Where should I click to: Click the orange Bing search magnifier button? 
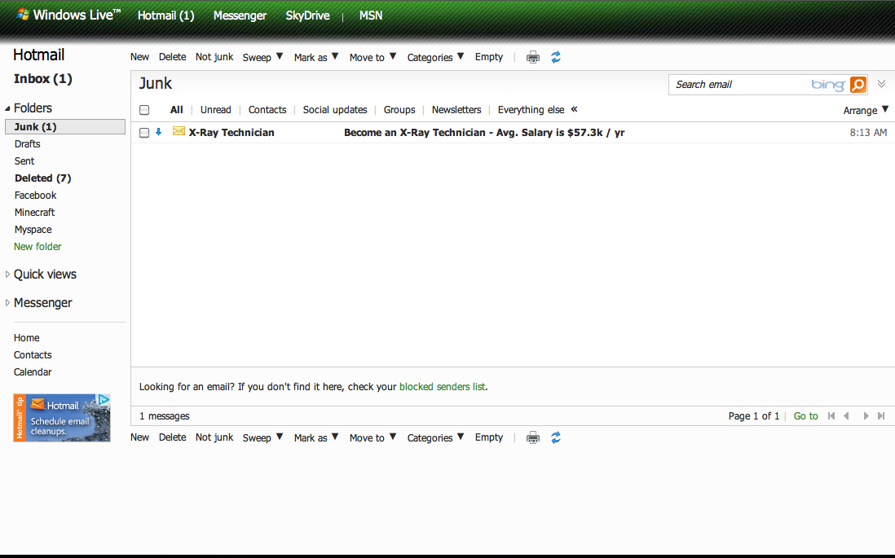[x=858, y=85]
